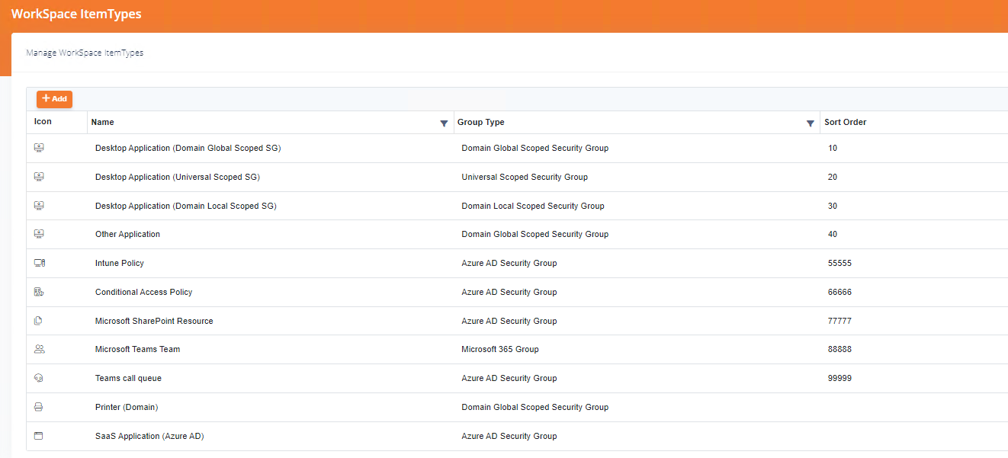Screen dimensions: 1008x458
Task: Open the Name column filter
Action: [444, 123]
